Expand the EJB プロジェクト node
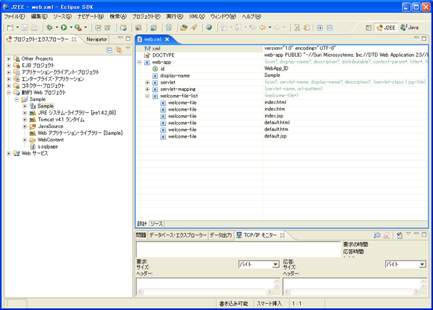The height and width of the screenshot is (310, 433). click(9, 65)
